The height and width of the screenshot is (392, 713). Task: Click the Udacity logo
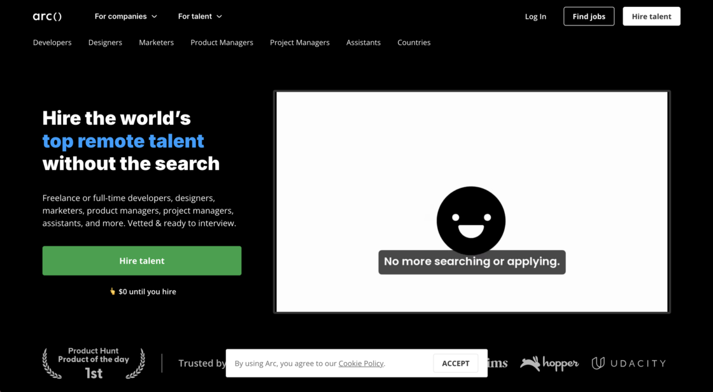(628, 363)
